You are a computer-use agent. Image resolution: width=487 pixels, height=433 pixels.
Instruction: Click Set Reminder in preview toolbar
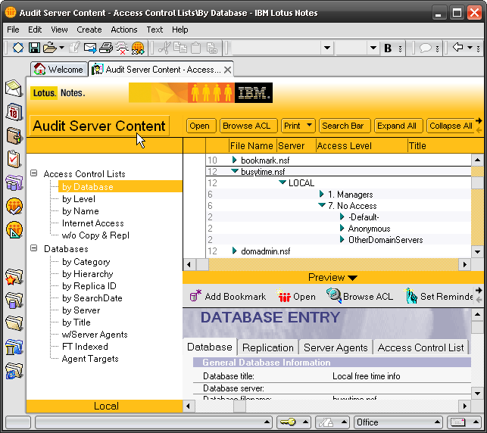click(x=439, y=296)
